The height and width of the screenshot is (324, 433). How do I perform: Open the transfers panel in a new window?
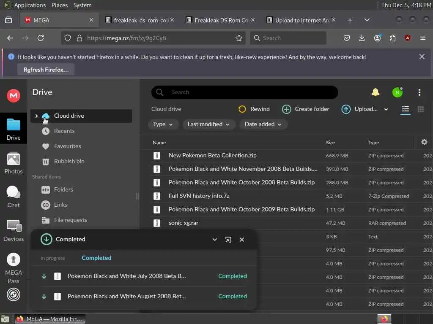point(228,240)
